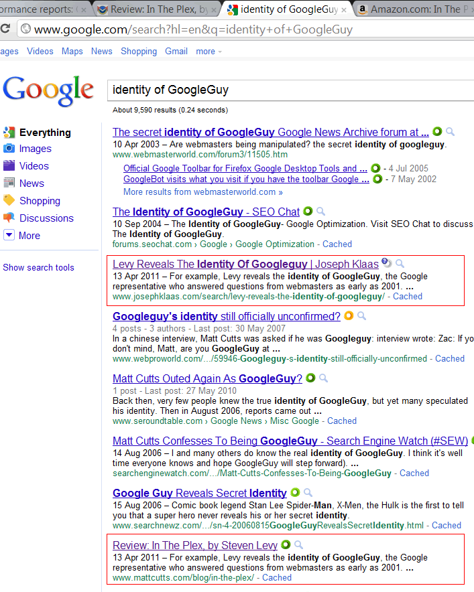Viewport: 474px width, 592px height.
Task: Open Google Guy Reveals Secret Identity link
Action: pyautogui.click(x=200, y=493)
